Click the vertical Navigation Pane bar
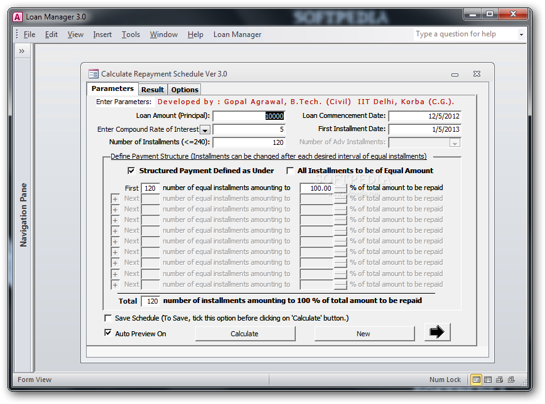Screen dimensions: 545x404 tap(23, 215)
